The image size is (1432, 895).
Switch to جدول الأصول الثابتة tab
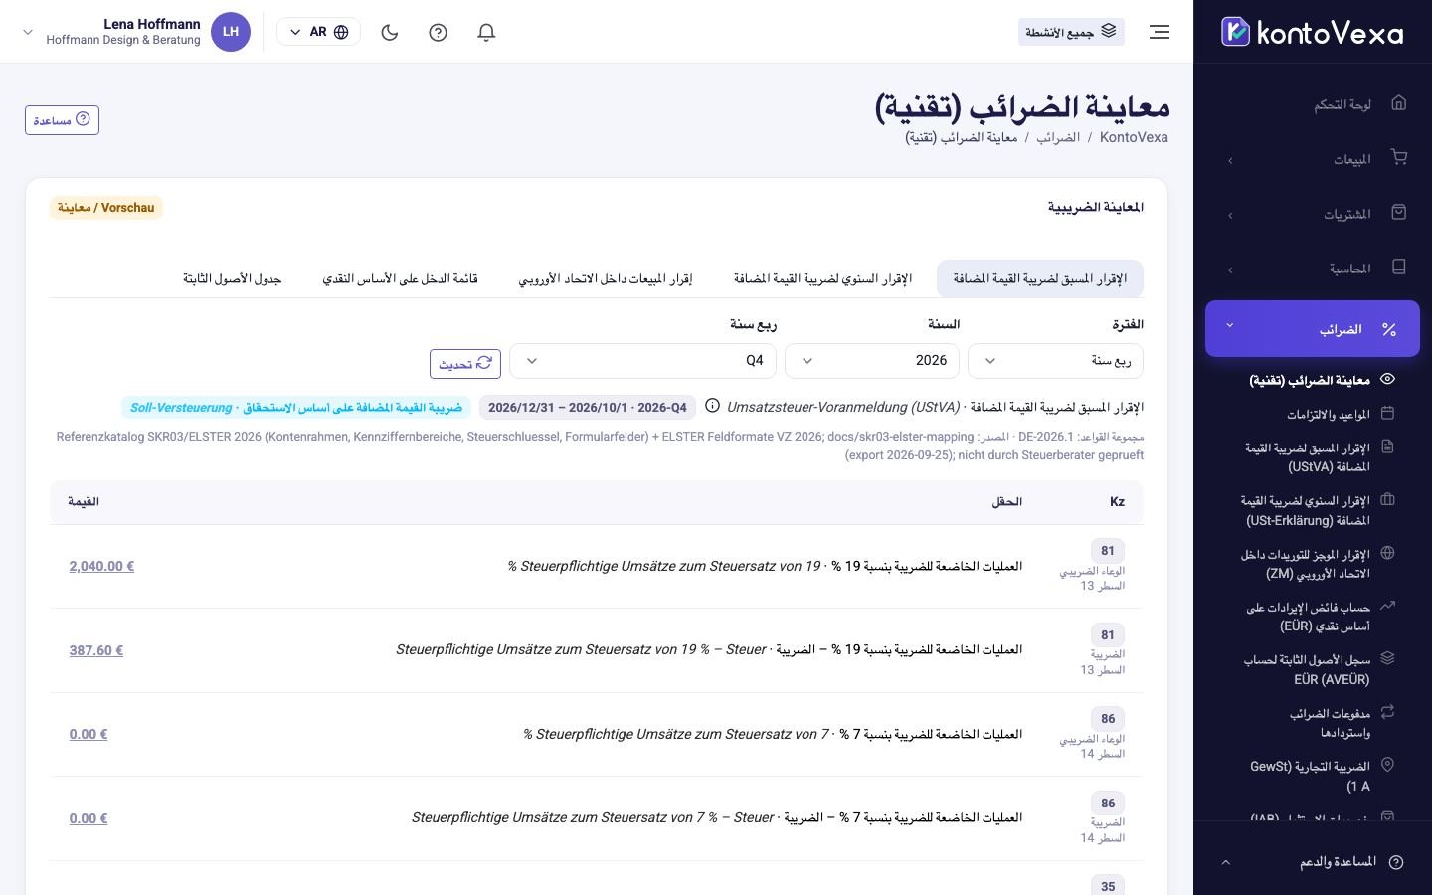[233, 278]
